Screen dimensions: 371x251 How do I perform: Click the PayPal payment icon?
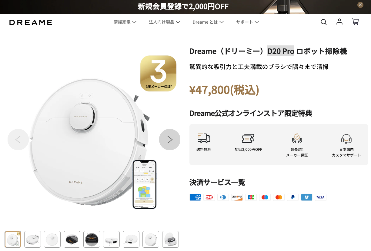click(293, 197)
